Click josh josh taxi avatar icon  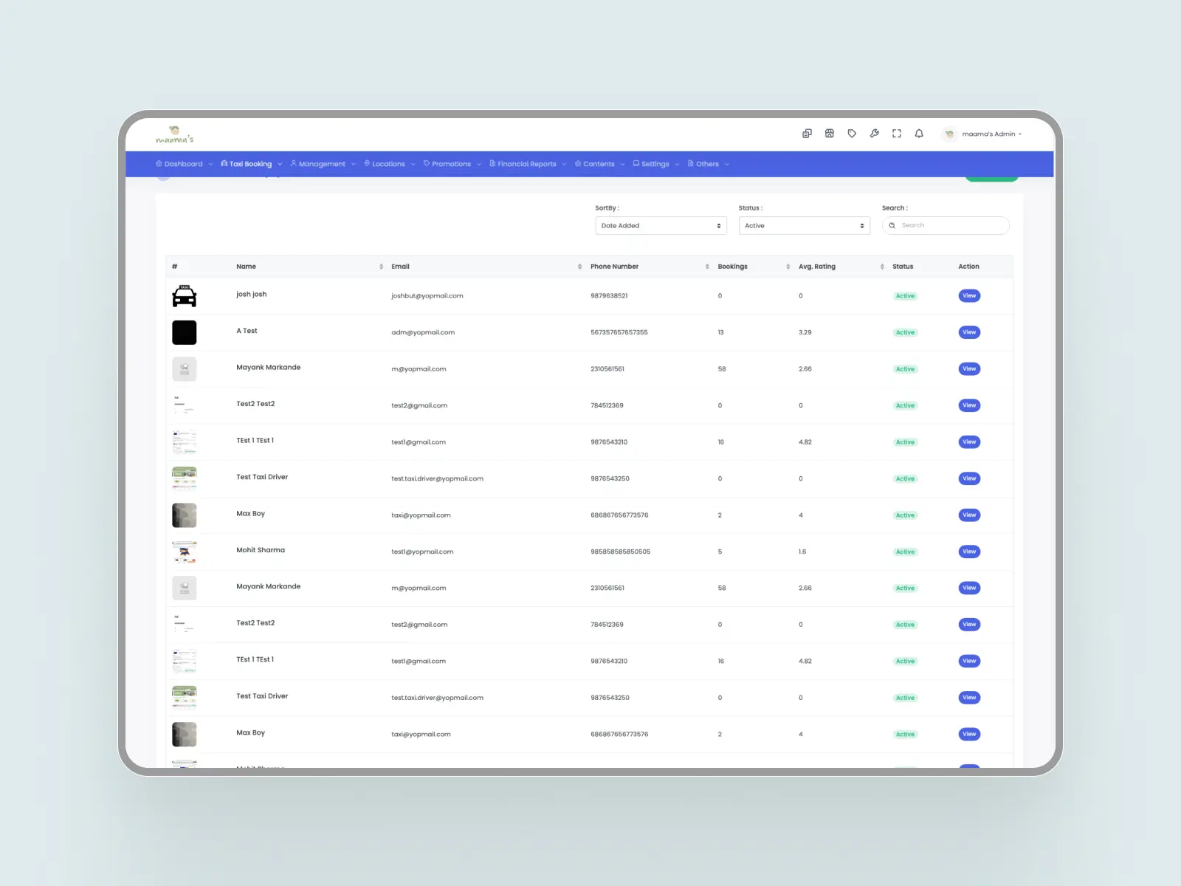coord(184,296)
